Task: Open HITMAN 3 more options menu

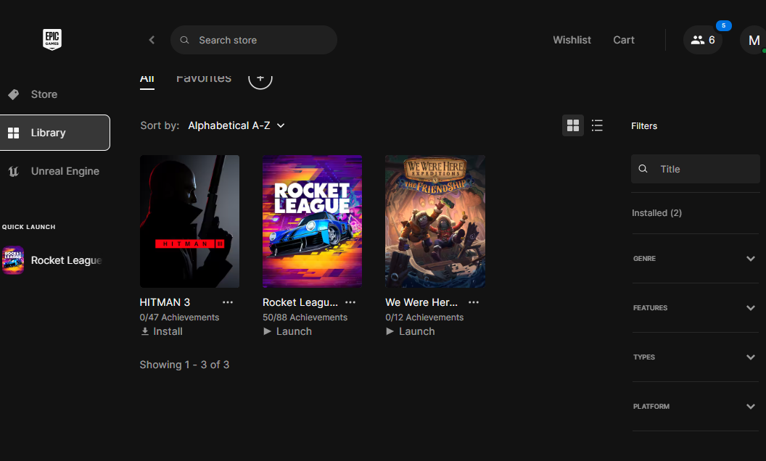Action: tap(228, 302)
